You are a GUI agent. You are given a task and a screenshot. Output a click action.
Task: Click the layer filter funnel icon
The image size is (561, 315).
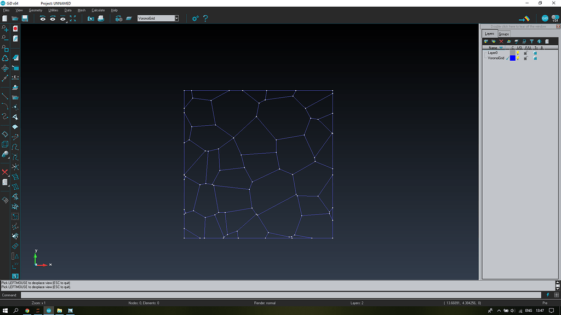(532, 41)
